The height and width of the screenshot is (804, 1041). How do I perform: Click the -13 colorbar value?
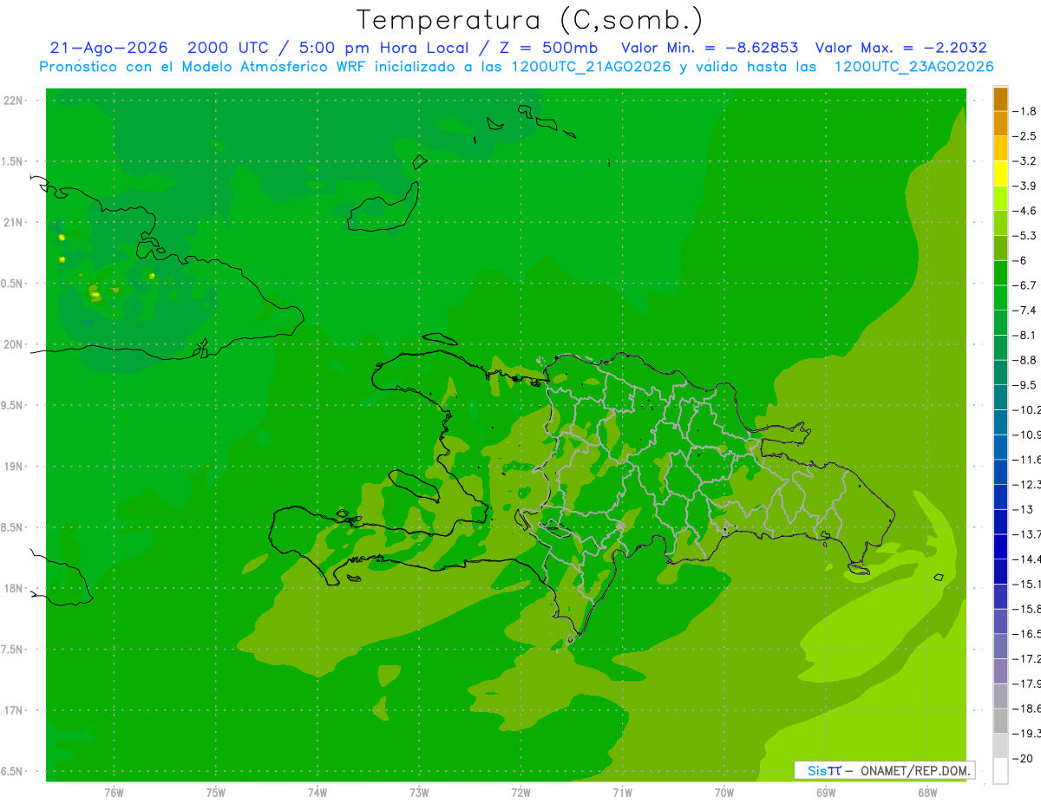click(x=1023, y=509)
